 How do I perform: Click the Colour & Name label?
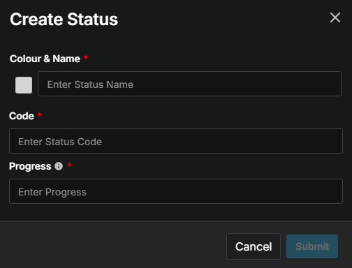coord(45,59)
